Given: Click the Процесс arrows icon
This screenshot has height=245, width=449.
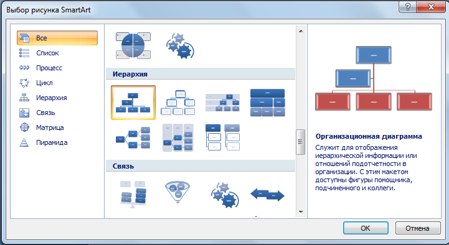Looking at the screenshot, I should (x=24, y=68).
